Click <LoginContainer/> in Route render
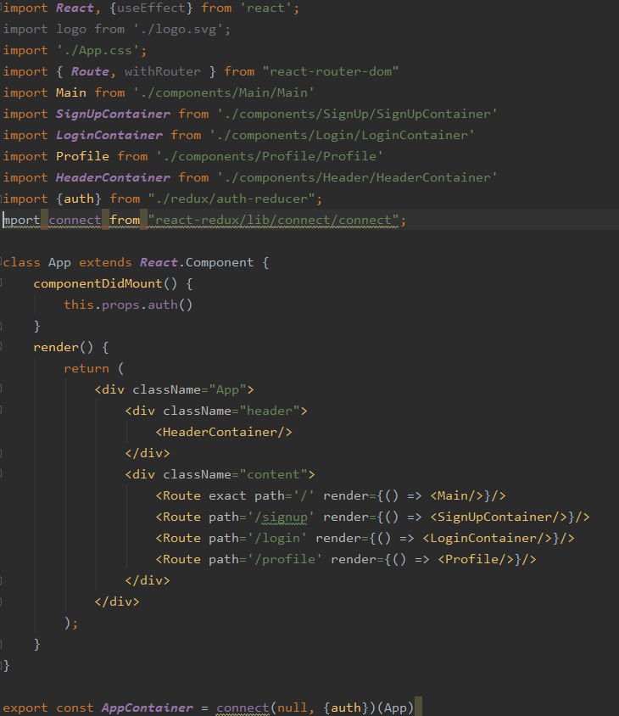Viewport: 619px width, 716px height. pos(487,538)
